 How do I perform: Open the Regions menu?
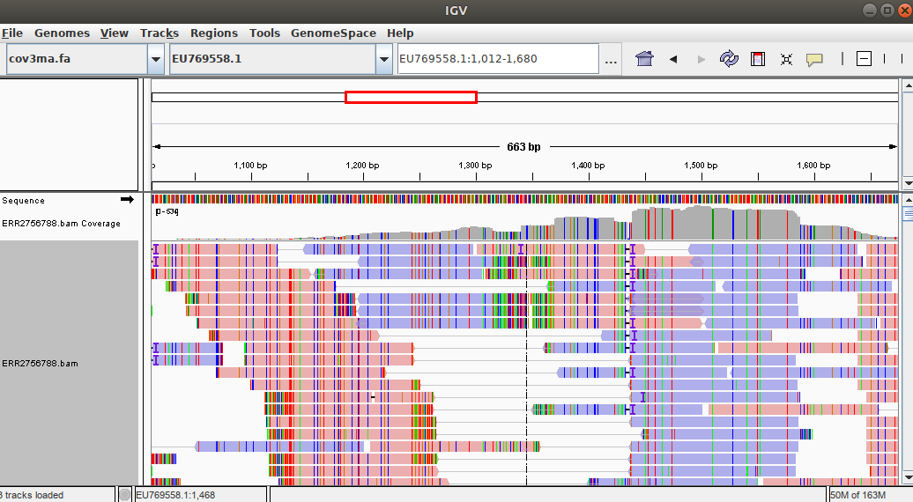coord(213,33)
